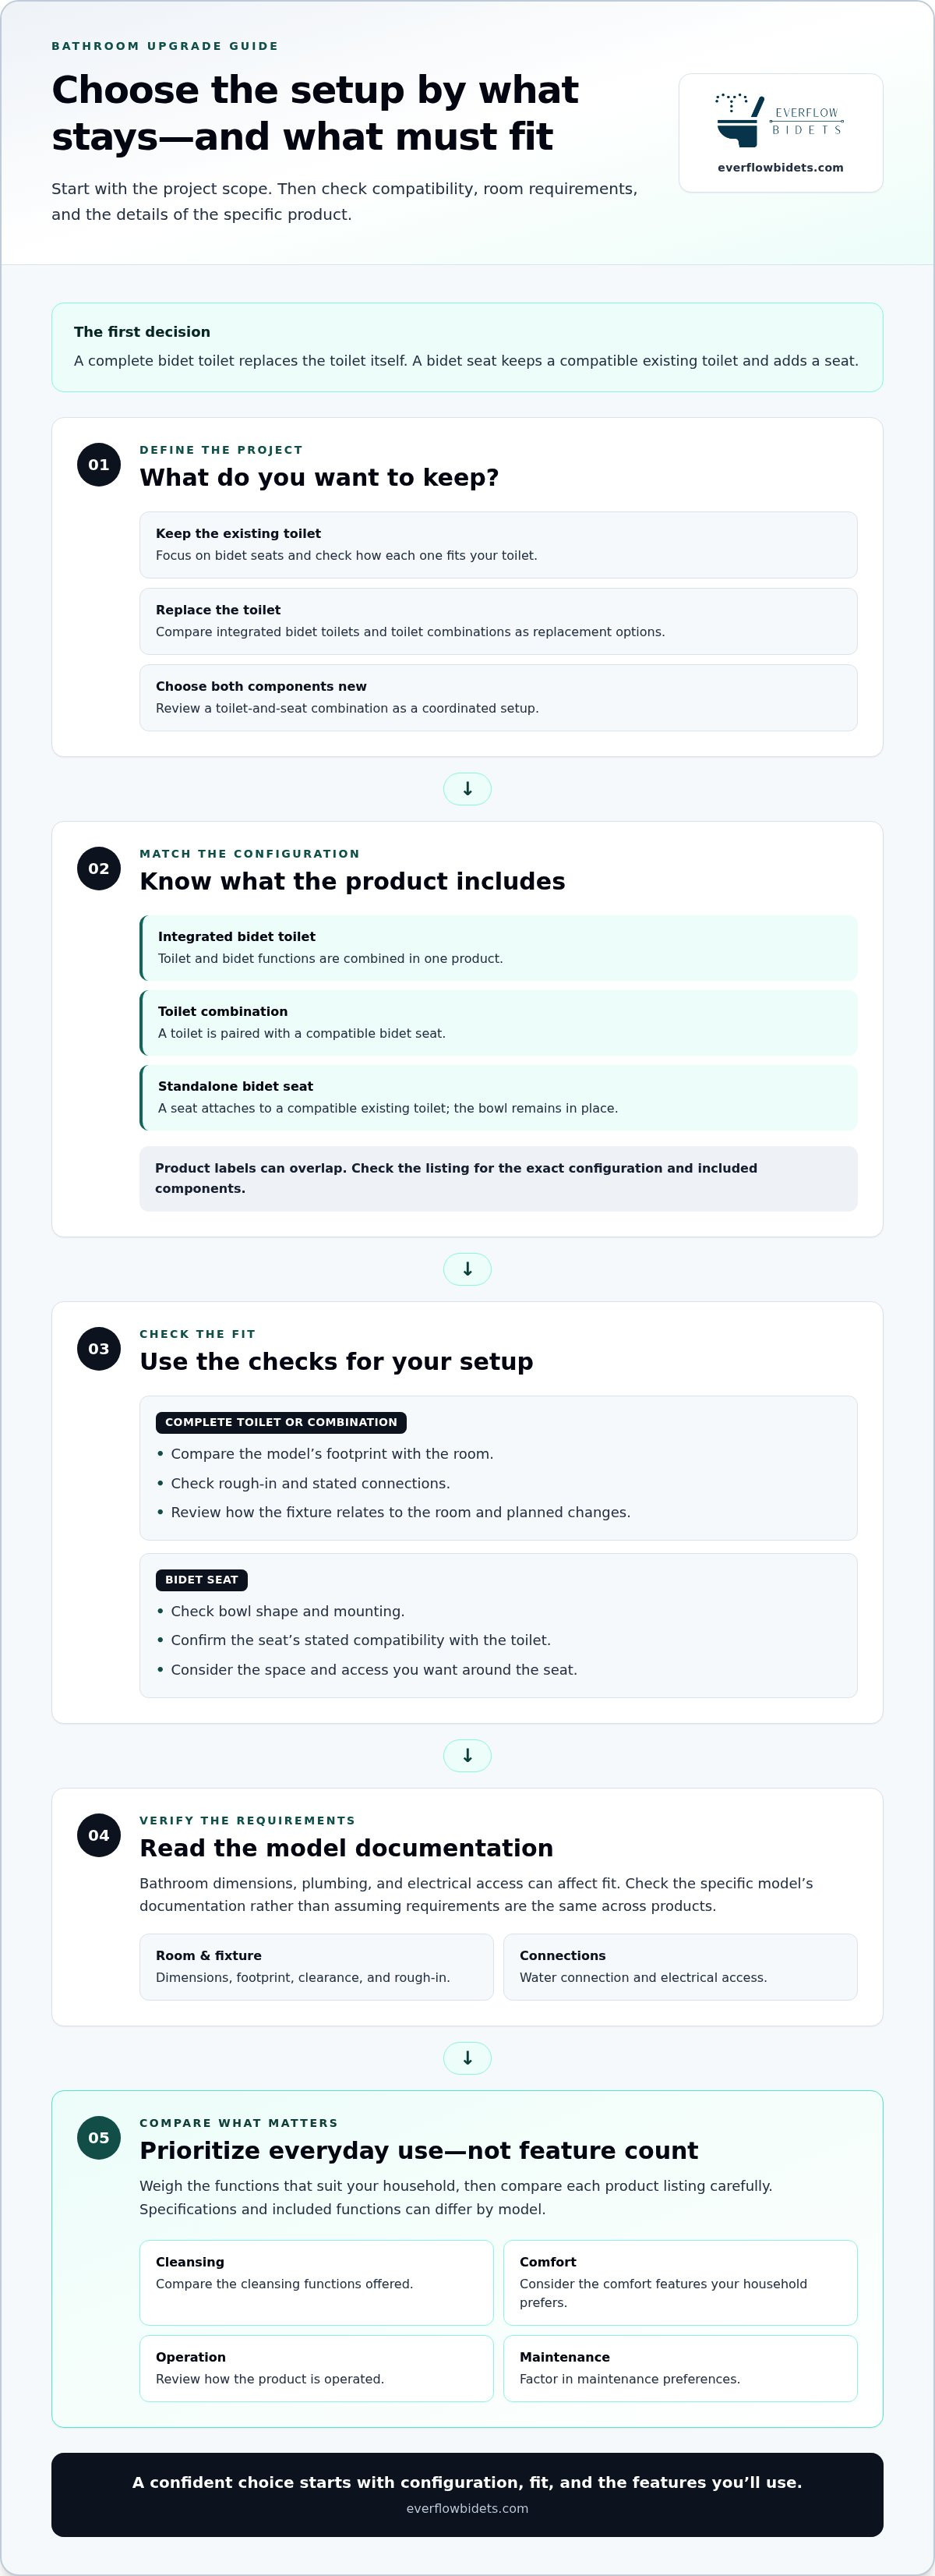
Task: Click the 03 step number badge
Action: [x=99, y=1349]
